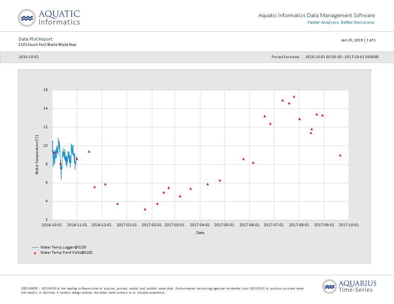Viewport: 394px width, 304px height.
Task: Click the x-axis label "2017-06-01"
Action: pyautogui.click(x=250, y=225)
